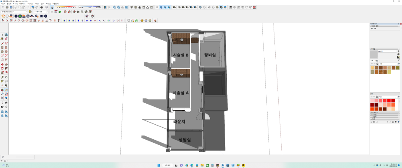
Task: Click the question mark help icon
Action: click(59, 21)
